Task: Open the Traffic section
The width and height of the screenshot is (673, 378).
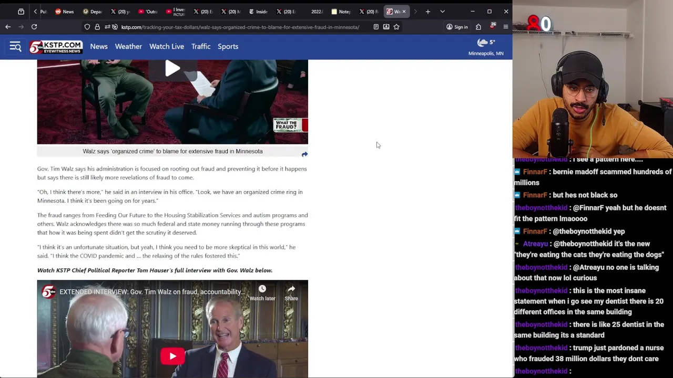Action: (x=201, y=46)
